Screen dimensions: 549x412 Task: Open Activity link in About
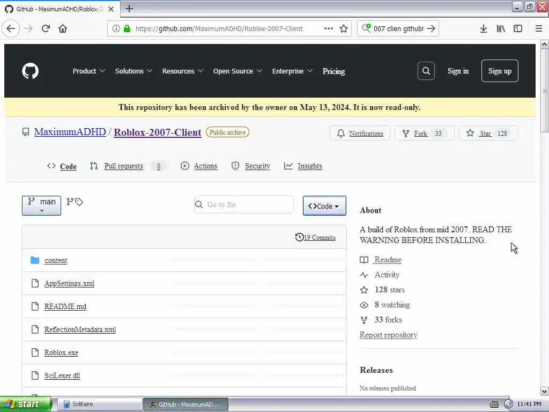(x=387, y=275)
